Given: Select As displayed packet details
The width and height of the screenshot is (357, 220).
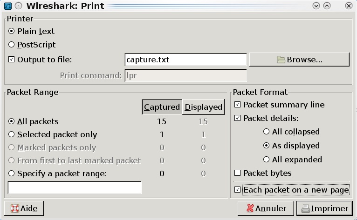Looking at the screenshot, I should (x=291, y=146).
